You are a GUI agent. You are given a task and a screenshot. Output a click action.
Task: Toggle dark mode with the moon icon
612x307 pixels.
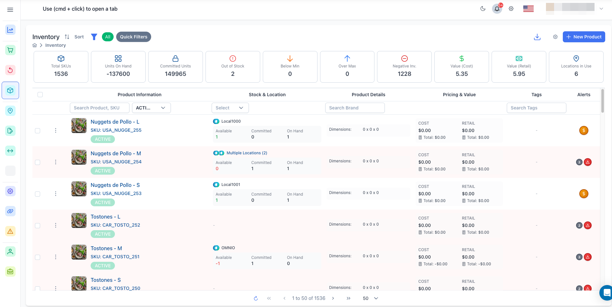coord(483,9)
